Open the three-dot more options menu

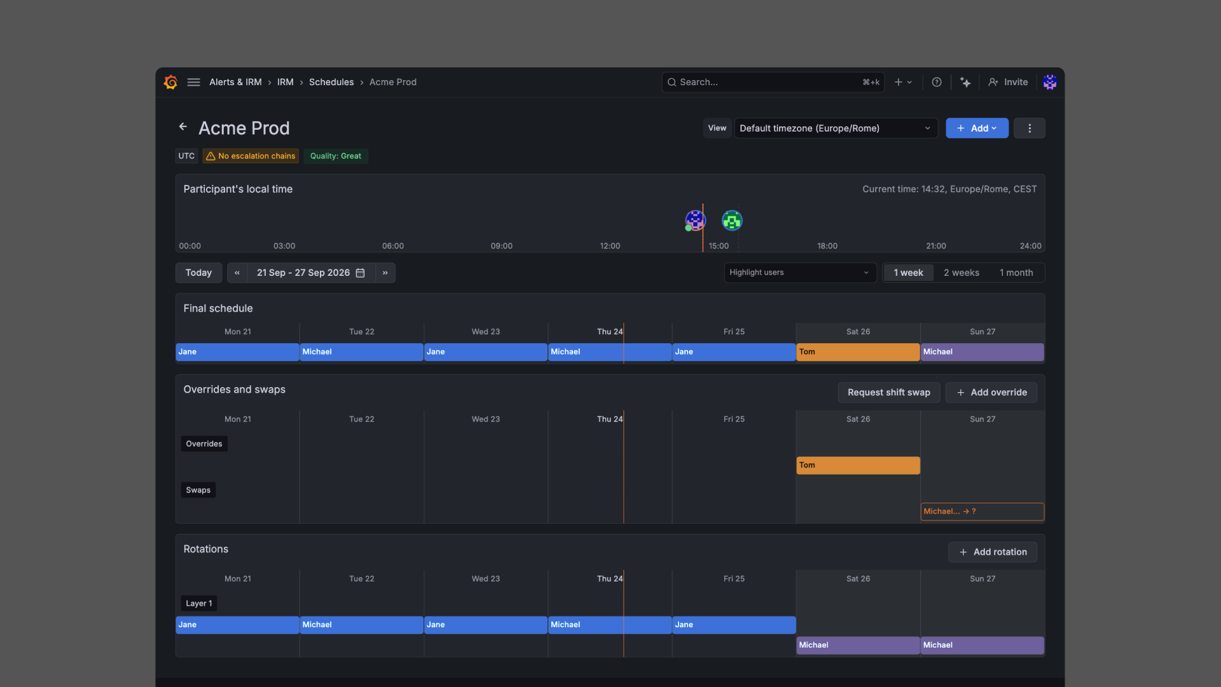pos(1030,128)
